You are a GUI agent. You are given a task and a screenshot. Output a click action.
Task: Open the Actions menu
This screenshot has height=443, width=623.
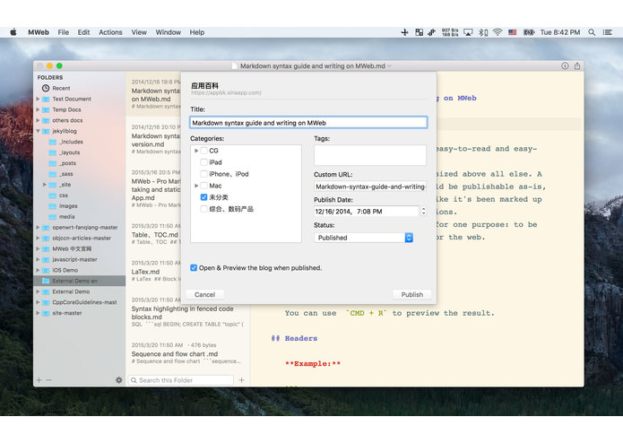pyautogui.click(x=110, y=32)
